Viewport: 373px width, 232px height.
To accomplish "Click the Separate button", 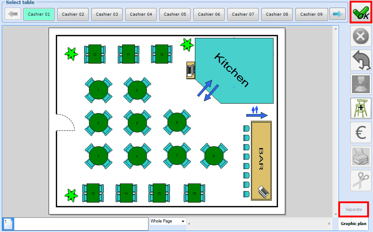I will tap(353, 209).
